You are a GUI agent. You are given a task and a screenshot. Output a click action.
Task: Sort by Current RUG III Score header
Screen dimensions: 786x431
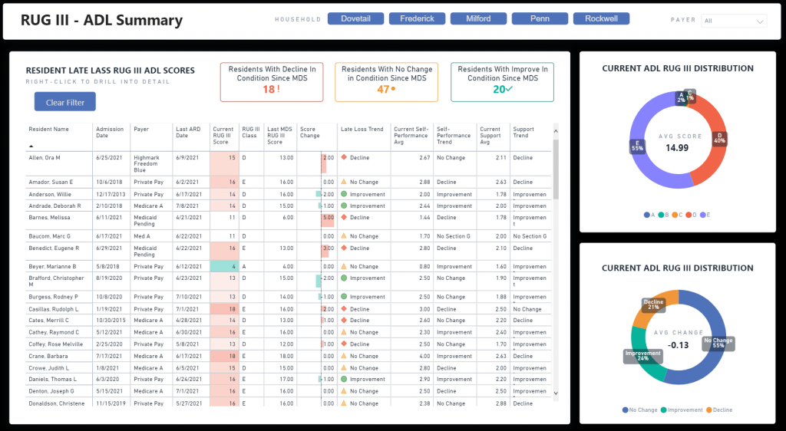(223, 136)
